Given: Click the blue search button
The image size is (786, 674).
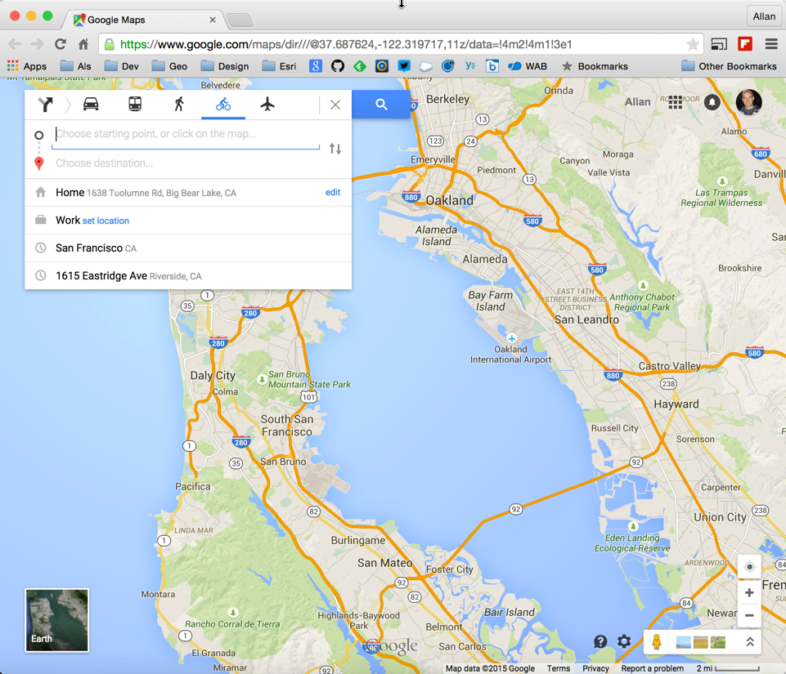Looking at the screenshot, I should (x=381, y=104).
